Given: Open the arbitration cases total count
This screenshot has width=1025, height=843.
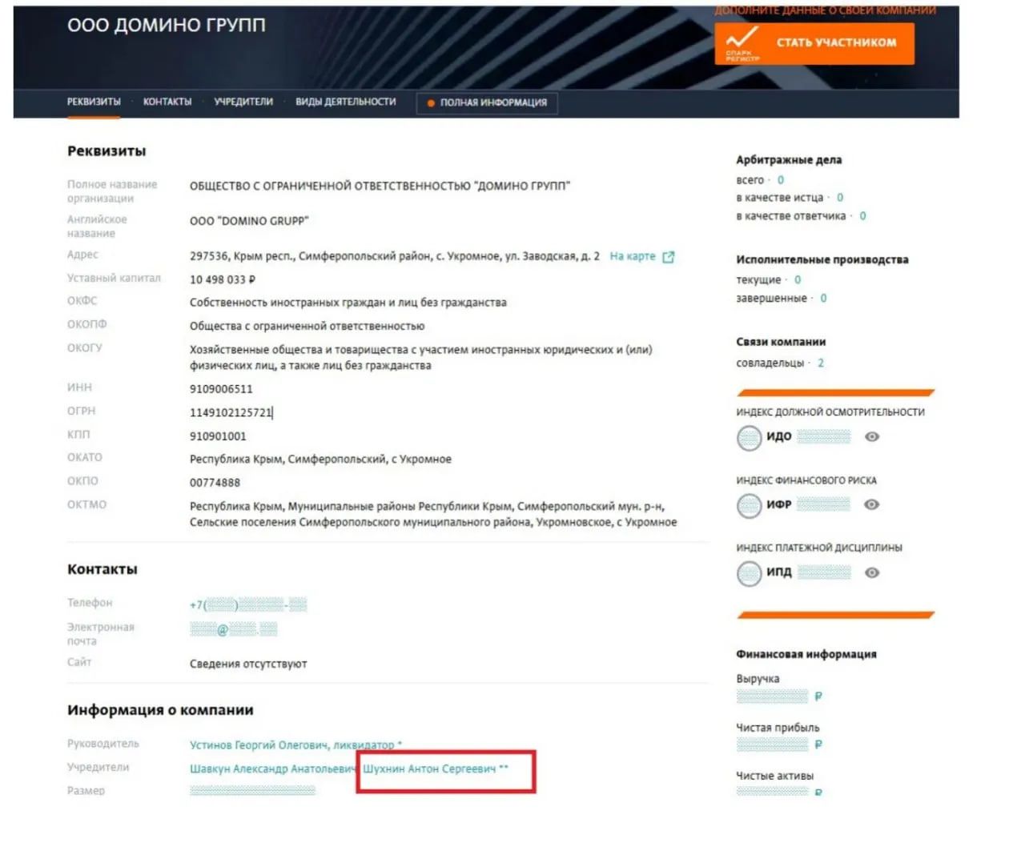Looking at the screenshot, I should click(x=779, y=179).
